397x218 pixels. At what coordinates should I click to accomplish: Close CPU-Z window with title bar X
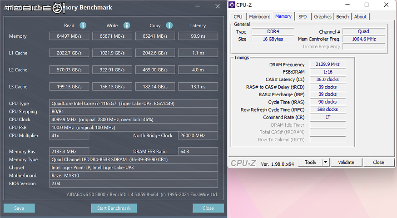click(386, 5)
